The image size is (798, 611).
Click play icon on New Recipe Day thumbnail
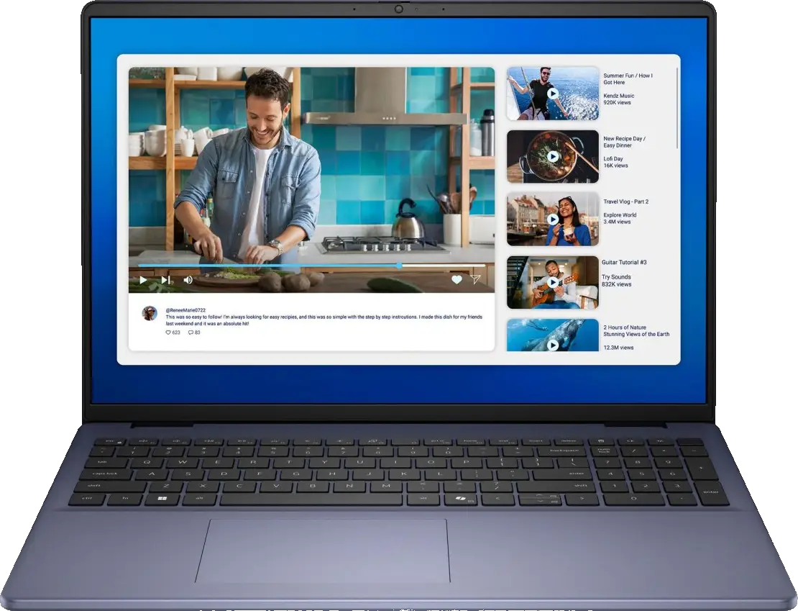coord(552,156)
